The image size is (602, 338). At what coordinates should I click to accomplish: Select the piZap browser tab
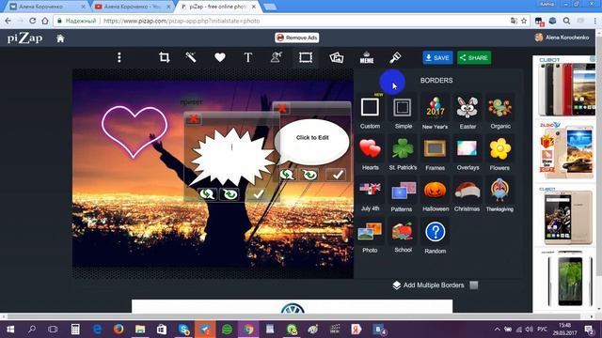(x=217, y=7)
